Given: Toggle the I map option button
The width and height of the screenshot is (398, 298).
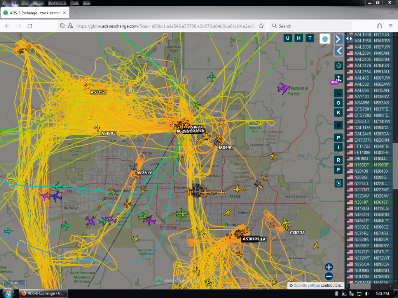Looking at the screenshot, I should (x=339, y=147).
